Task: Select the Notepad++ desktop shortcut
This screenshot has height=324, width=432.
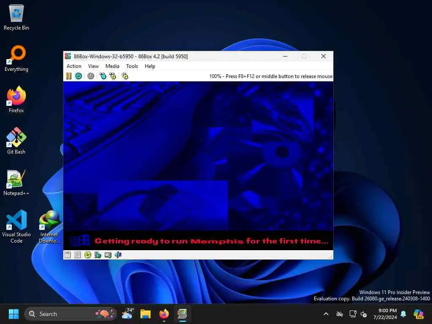Action: (16, 182)
